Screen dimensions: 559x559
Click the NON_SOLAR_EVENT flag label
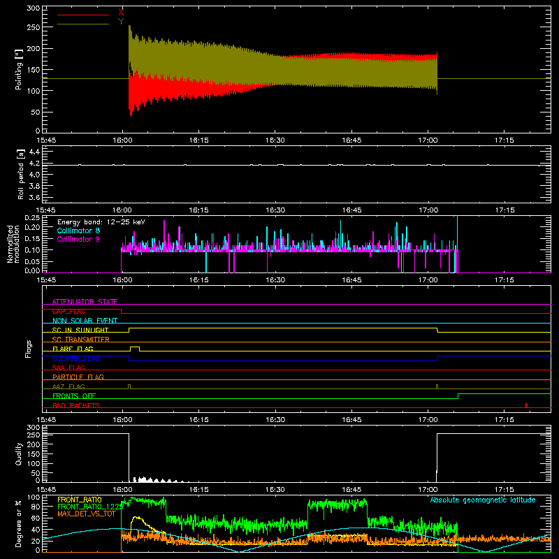pyautogui.click(x=85, y=321)
